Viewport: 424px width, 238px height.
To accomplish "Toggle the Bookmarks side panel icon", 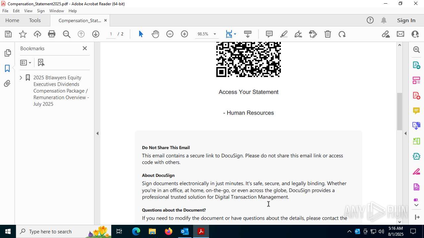I will click(x=7, y=68).
